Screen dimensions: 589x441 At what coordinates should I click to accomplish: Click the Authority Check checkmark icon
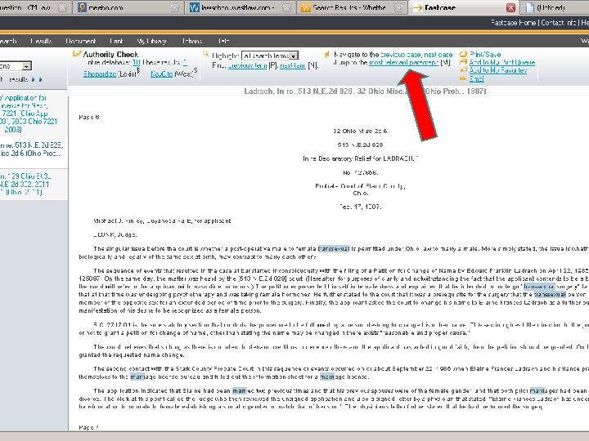click(x=77, y=54)
